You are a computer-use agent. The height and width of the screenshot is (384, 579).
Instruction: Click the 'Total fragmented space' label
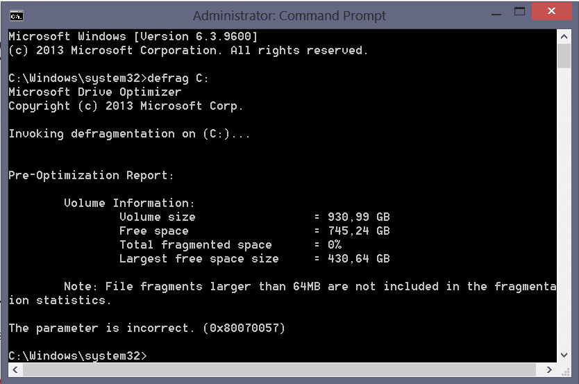point(195,245)
